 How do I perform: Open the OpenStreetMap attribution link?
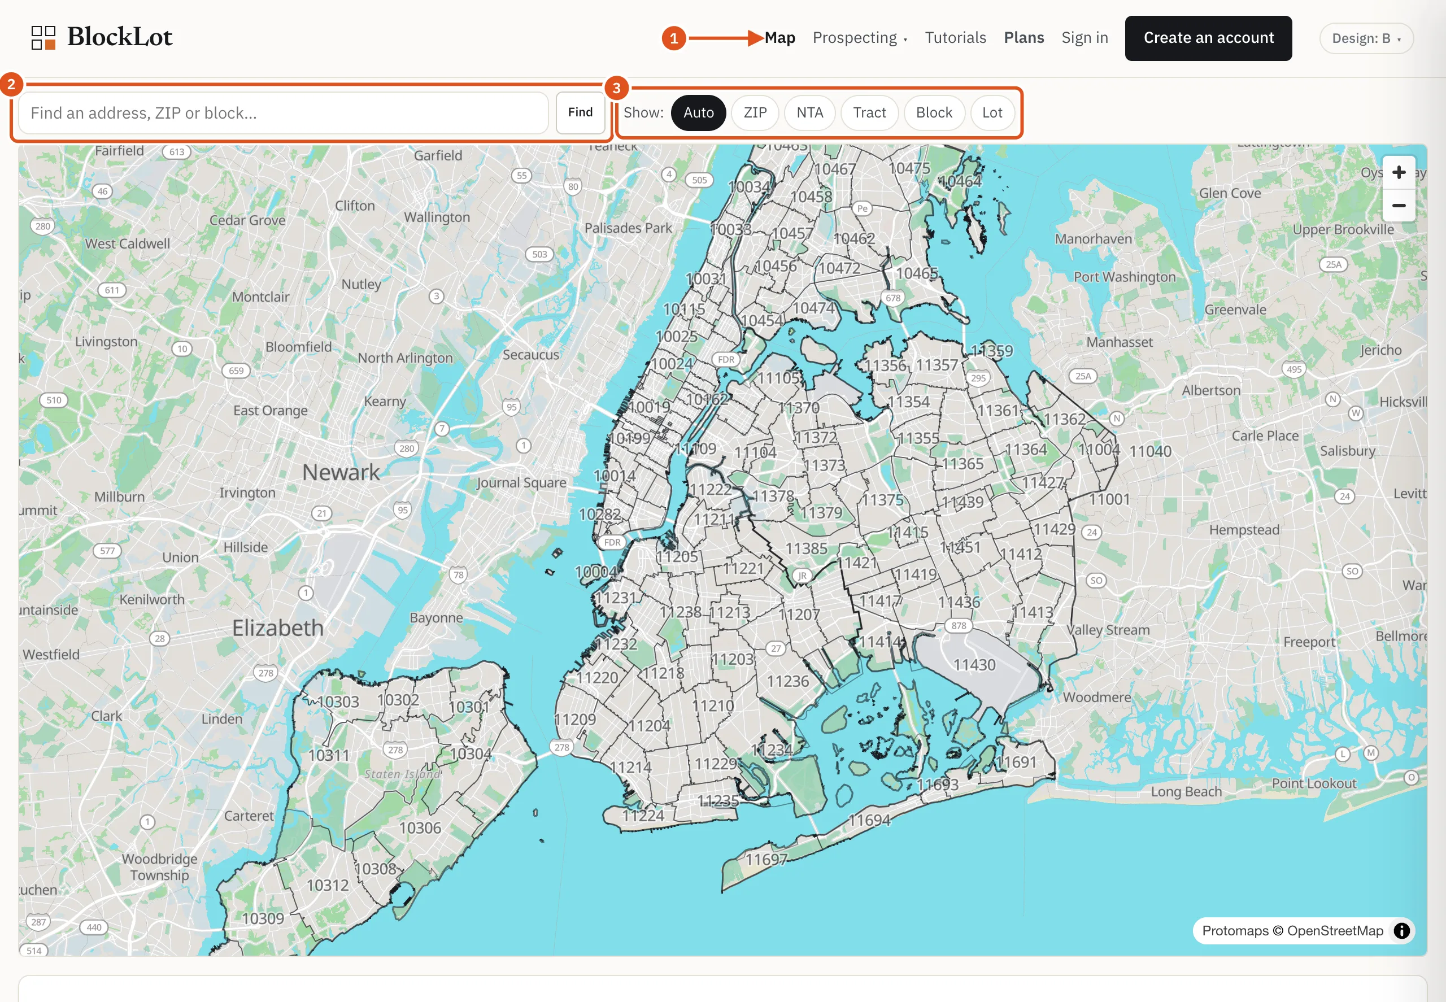pyautogui.click(x=1334, y=930)
